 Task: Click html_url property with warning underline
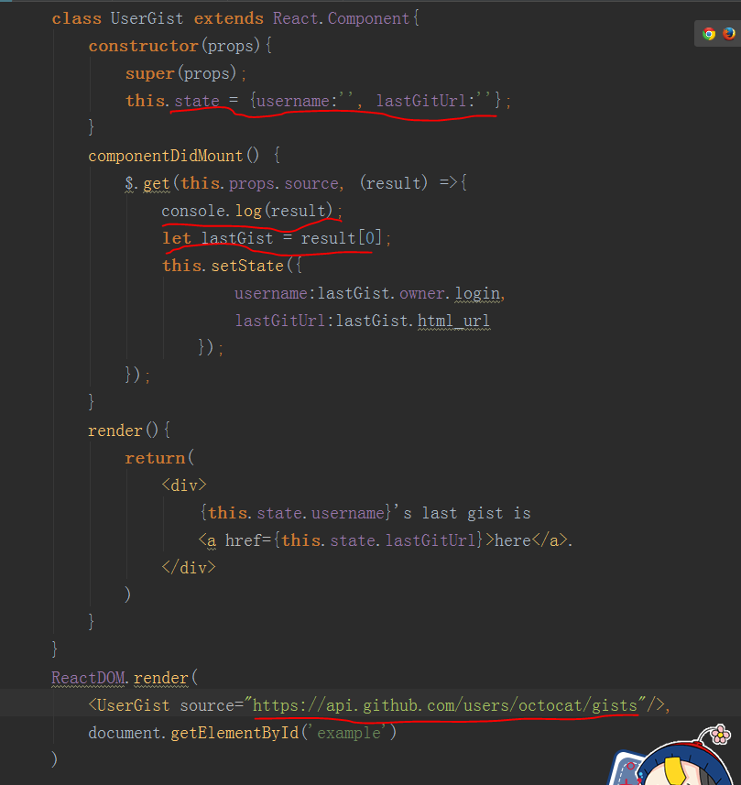pos(453,321)
